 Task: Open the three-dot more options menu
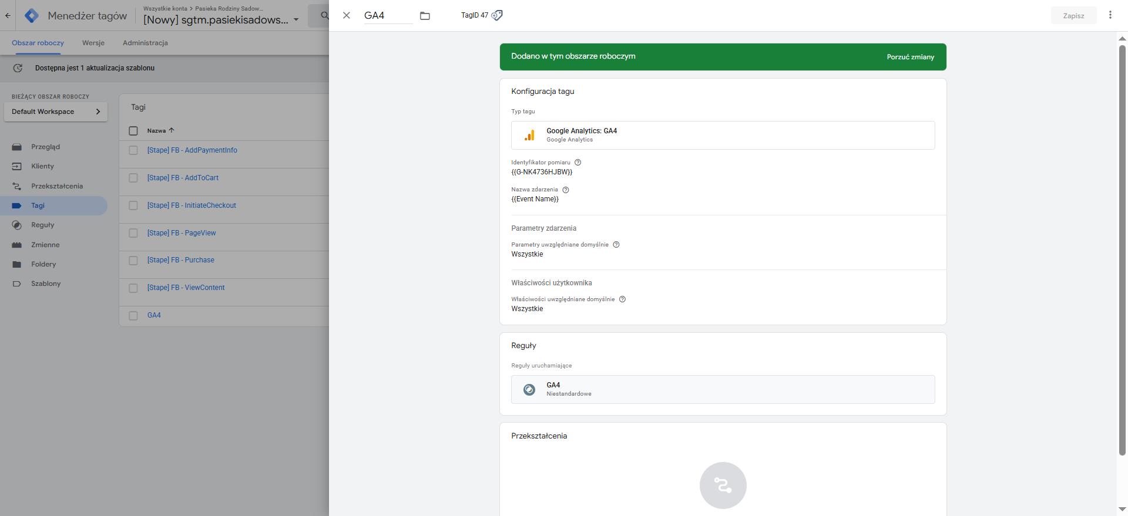(x=1110, y=15)
